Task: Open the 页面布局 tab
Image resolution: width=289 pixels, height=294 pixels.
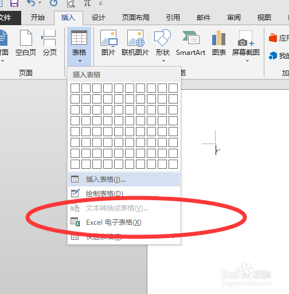Action: coord(136,18)
